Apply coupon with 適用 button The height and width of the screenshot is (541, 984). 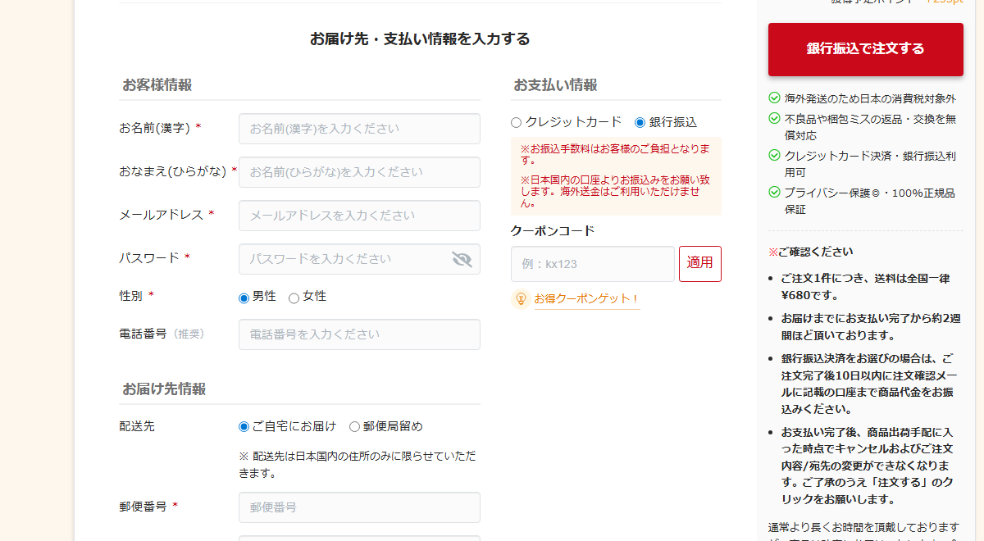click(x=700, y=264)
